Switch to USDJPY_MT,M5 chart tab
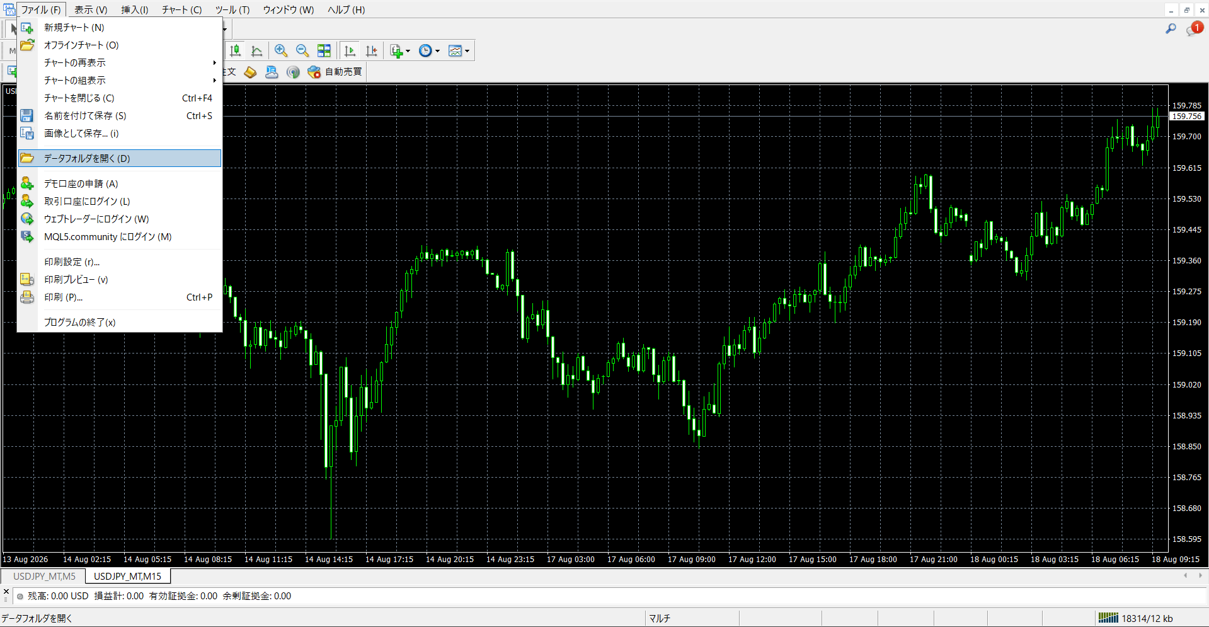Image resolution: width=1209 pixels, height=627 pixels. click(44, 576)
